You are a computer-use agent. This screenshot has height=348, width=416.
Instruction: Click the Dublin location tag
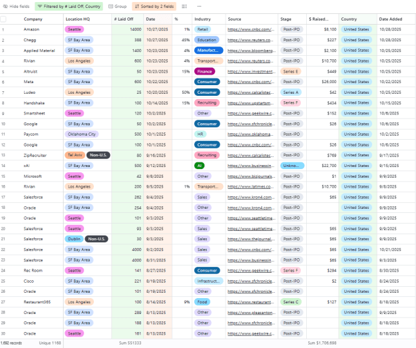coord(74,239)
